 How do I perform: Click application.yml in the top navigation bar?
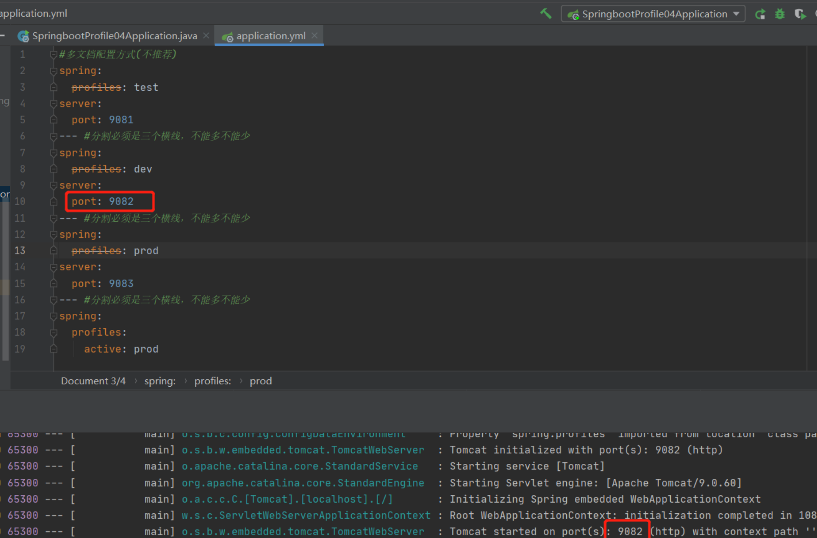point(34,13)
